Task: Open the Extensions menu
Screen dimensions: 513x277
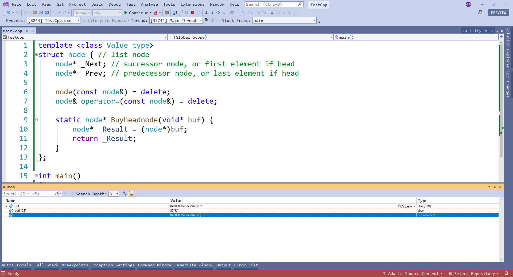Action: click(x=192, y=4)
